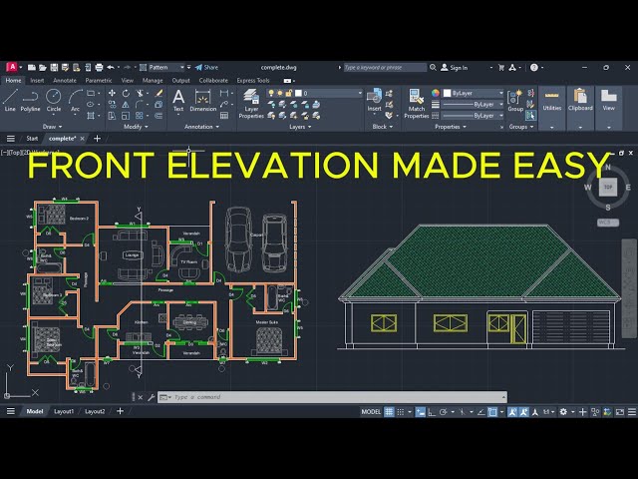Screen dimensions: 638x479
Task: Click the Plot printer icon
Action: 99,67
